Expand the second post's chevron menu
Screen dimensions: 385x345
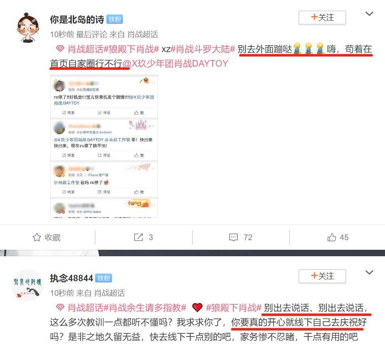click(x=369, y=272)
